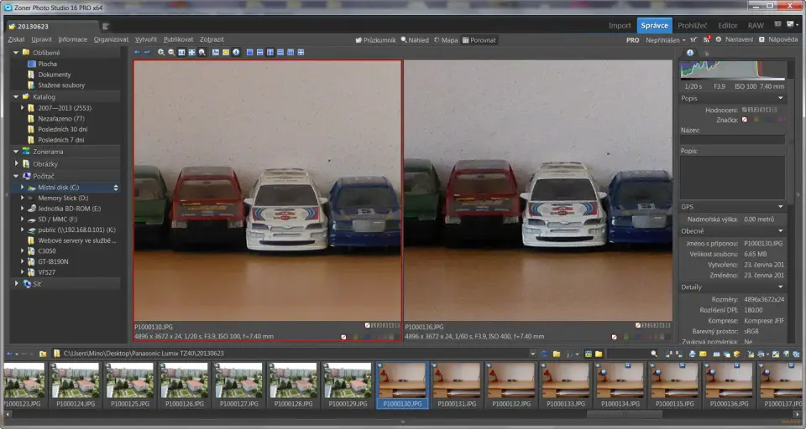Click the shopping cart icon

694,39
